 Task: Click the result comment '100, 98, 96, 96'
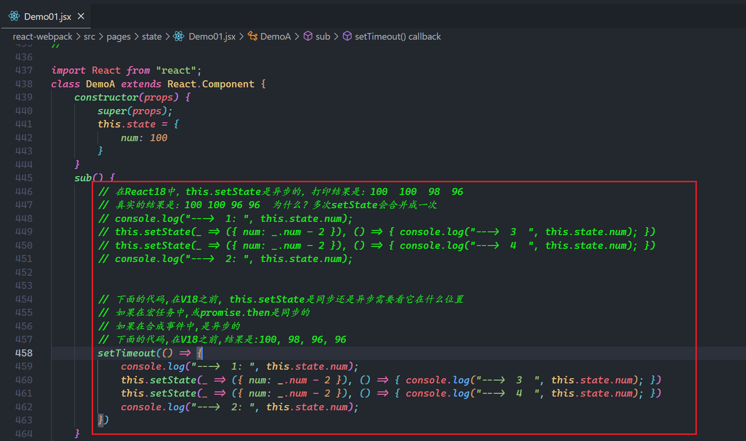[x=302, y=339]
